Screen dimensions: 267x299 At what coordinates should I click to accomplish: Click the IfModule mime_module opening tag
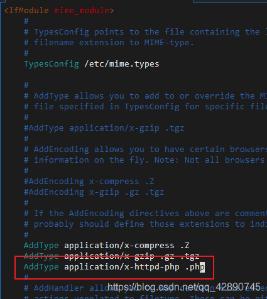[x=59, y=11]
